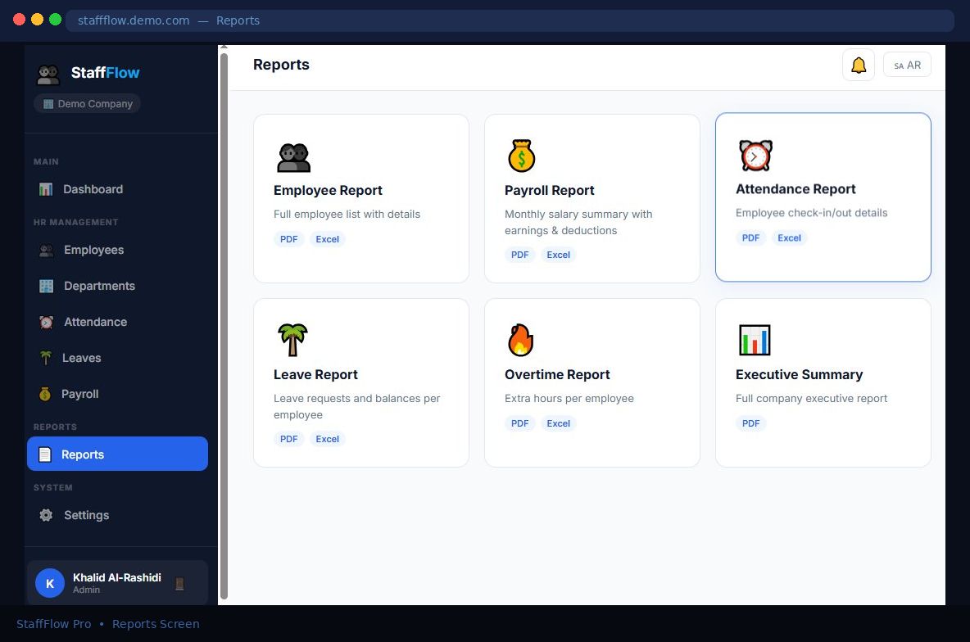The height and width of the screenshot is (642, 970).
Task: Export Attendance Report as PDF
Action: click(x=750, y=238)
